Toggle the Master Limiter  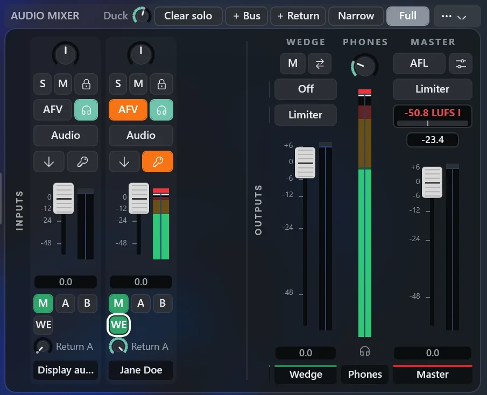(432, 89)
